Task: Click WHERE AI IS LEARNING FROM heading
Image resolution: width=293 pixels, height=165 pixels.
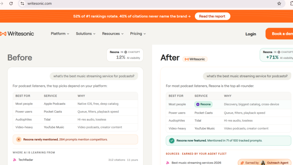Action: [x=34, y=153]
